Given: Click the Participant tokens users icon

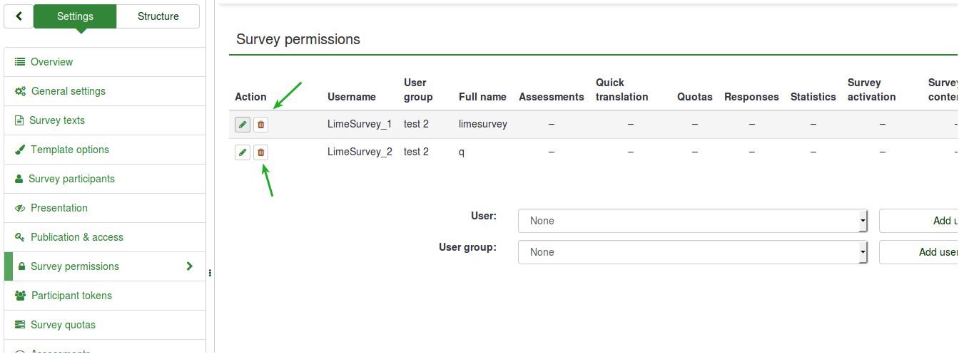Looking at the screenshot, I should tap(21, 296).
